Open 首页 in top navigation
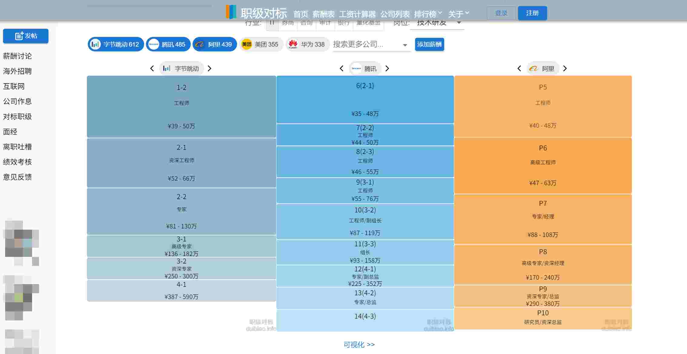 pos(301,14)
